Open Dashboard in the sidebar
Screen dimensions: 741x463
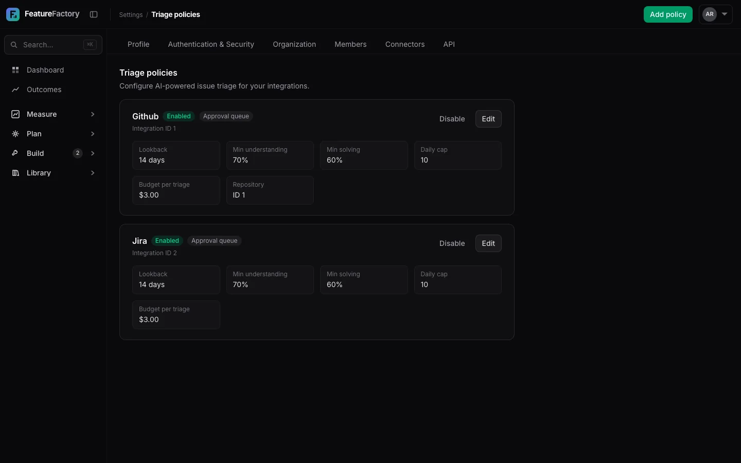tap(53, 70)
